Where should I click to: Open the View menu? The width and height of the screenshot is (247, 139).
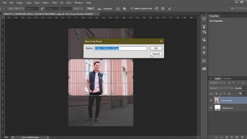69,3
